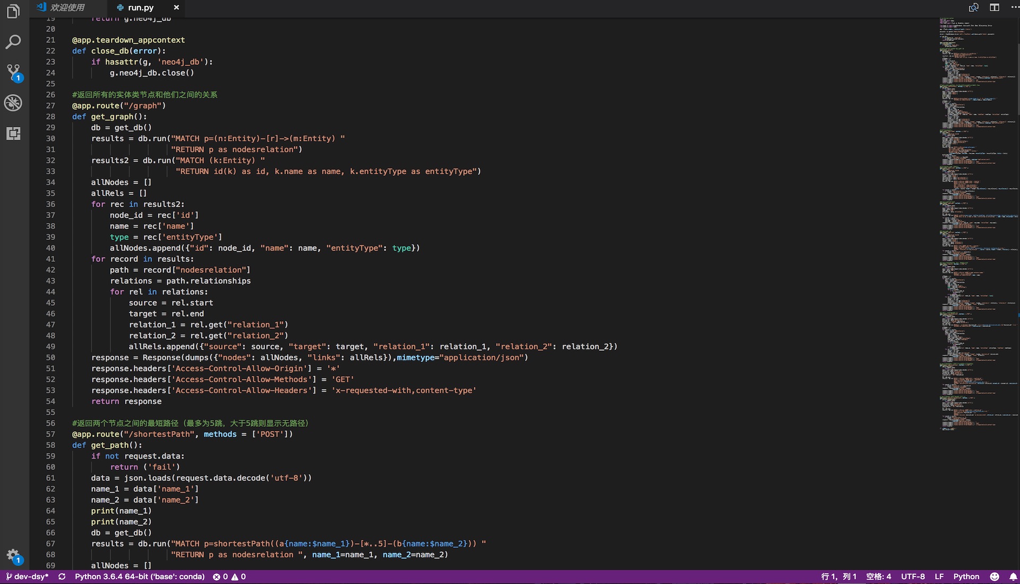Open the Manage gear in the activity bar

pyautogui.click(x=13, y=556)
